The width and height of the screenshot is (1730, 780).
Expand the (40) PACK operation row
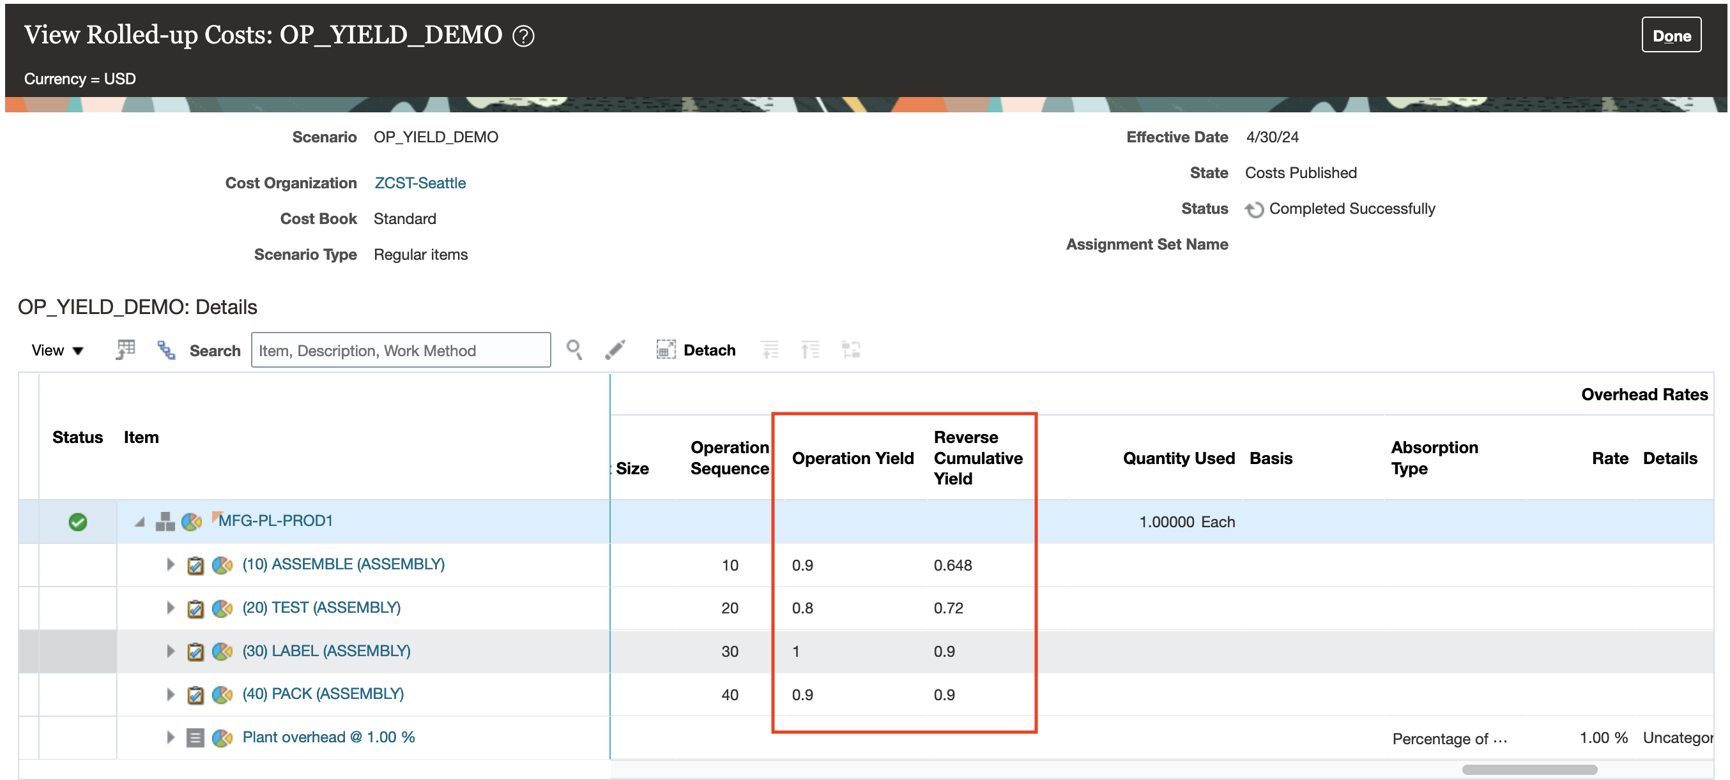click(x=170, y=694)
